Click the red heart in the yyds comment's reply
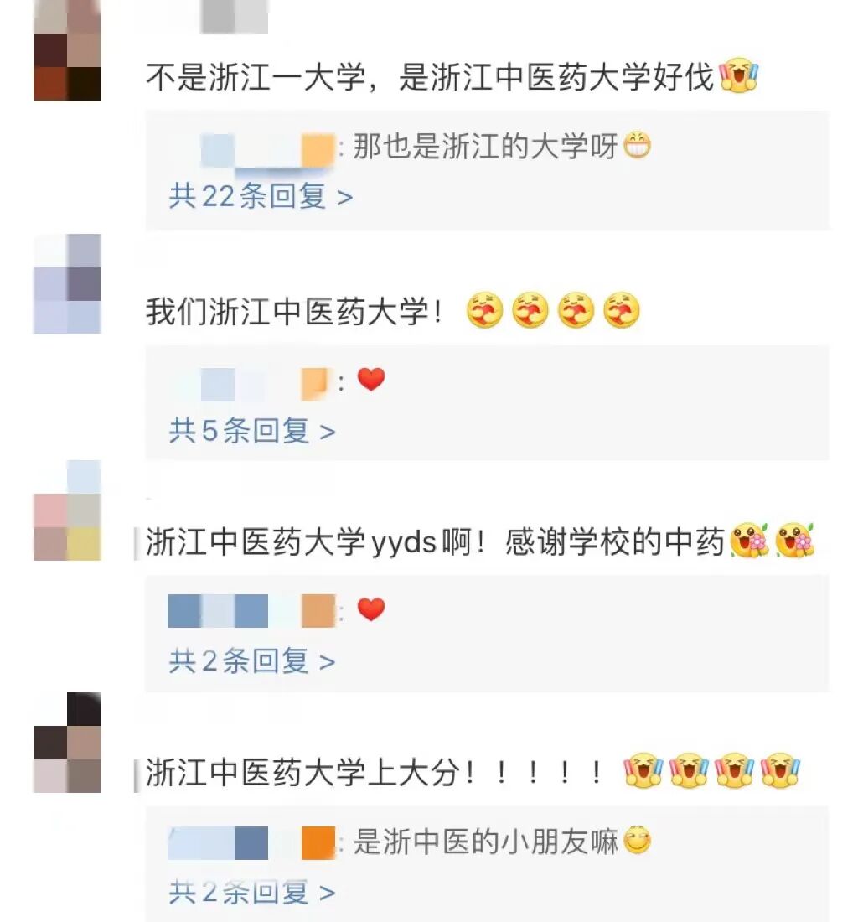 (371, 609)
